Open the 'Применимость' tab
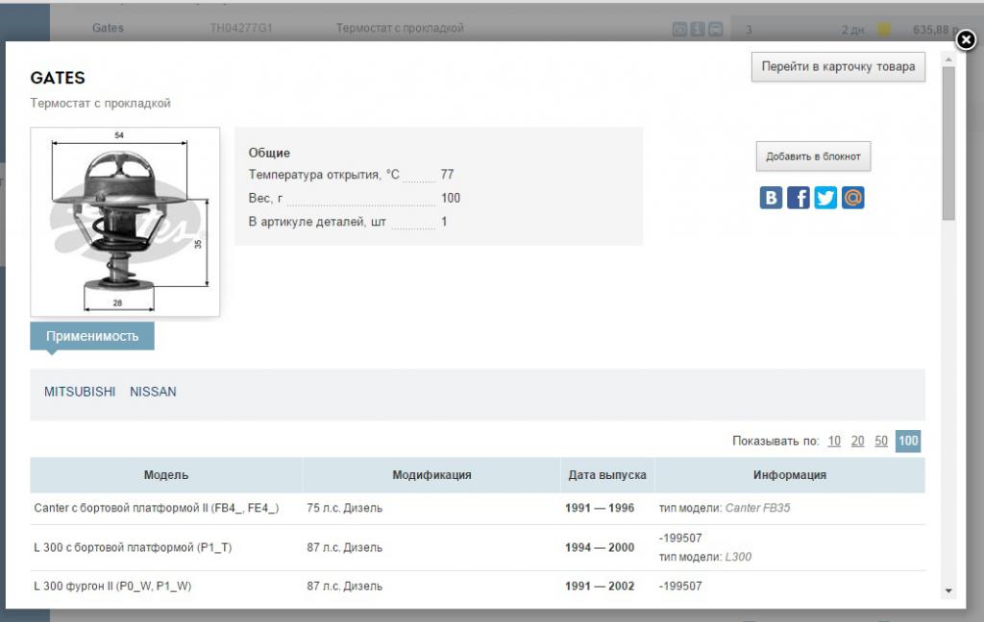The width and height of the screenshot is (984, 622). (92, 336)
